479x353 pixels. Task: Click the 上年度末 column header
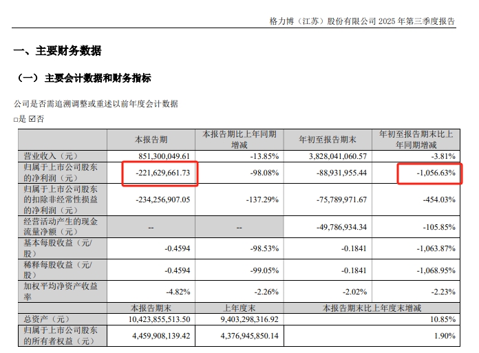pyautogui.click(x=239, y=308)
